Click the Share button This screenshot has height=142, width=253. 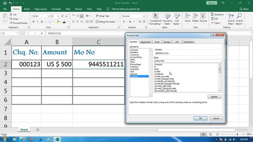coord(244,9)
